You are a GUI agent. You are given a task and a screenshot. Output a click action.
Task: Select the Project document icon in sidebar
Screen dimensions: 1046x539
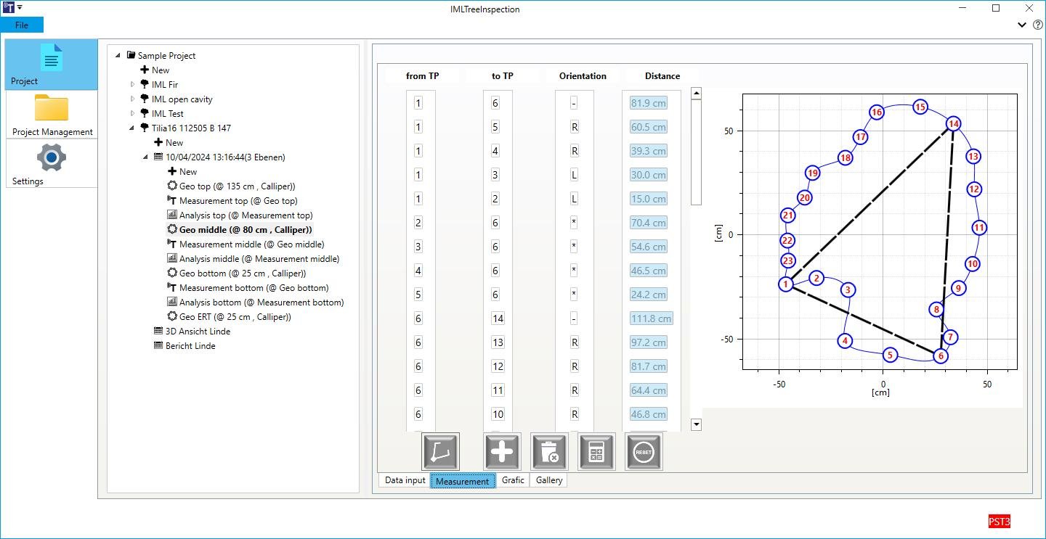tap(51, 59)
